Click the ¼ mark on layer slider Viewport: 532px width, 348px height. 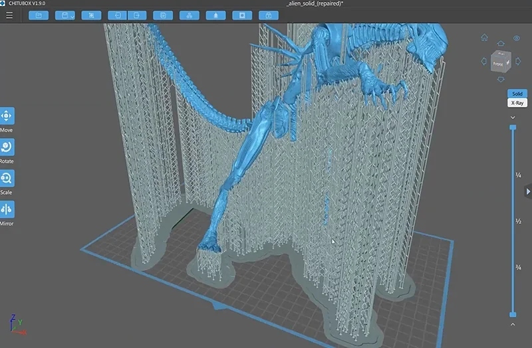(519, 175)
